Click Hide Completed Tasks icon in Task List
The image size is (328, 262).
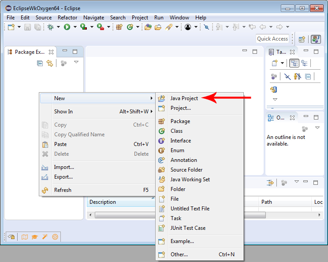(x=287, y=77)
